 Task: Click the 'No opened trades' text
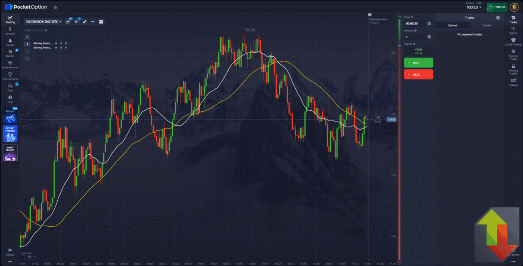tap(469, 34)
